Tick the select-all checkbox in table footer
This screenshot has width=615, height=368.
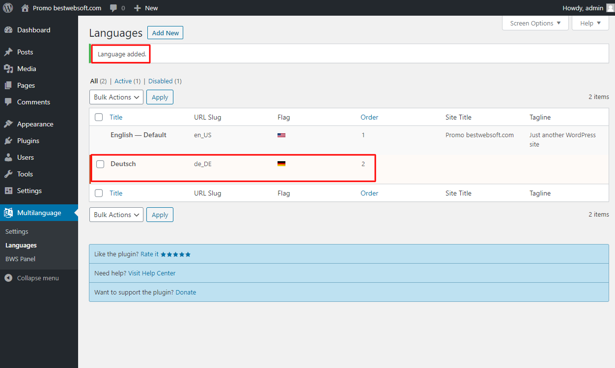pos(99,193)
